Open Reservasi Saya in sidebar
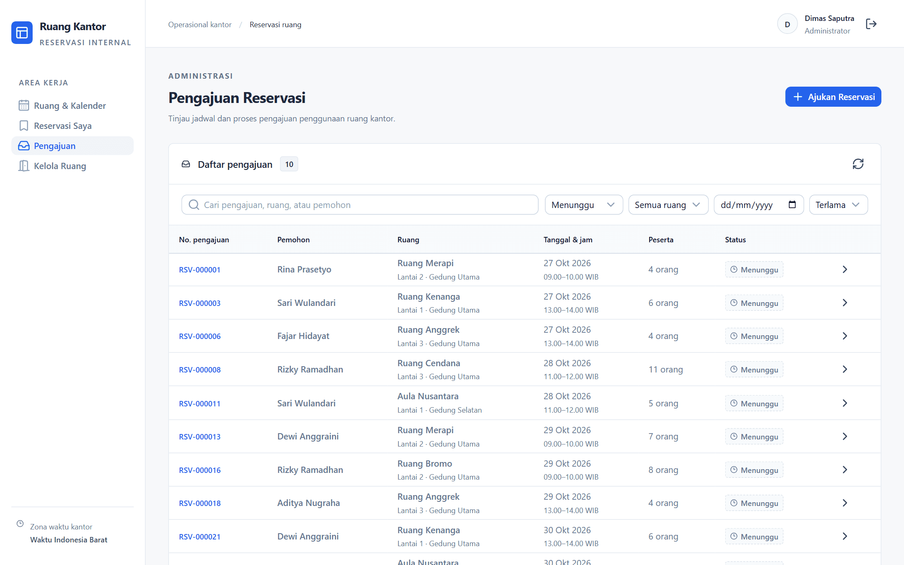The height and width of the screenshot is (565, 904). coord(72,126)
